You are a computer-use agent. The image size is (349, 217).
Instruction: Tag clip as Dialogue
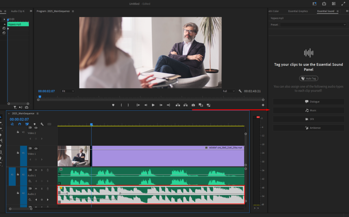coord(308,102)
